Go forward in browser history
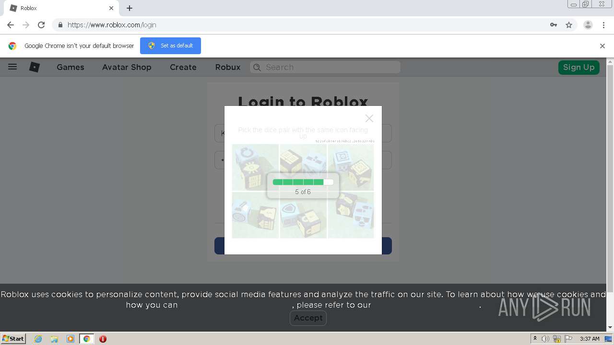This screenshot has height=345, width=614. pos(26,25)
